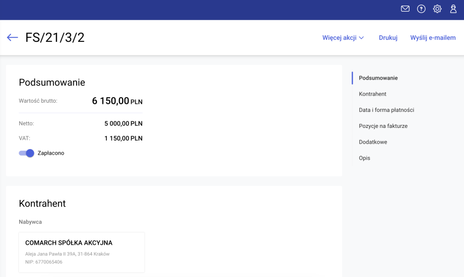Expand the Więcej akcji dropdown
Image resolution: width=464 pixels, height=277 pixels.
point(343,38)
